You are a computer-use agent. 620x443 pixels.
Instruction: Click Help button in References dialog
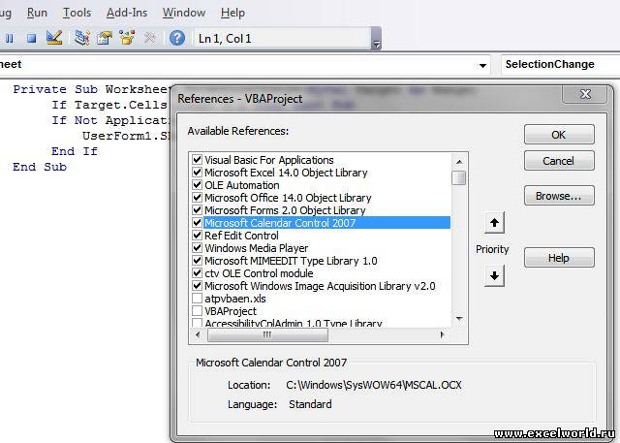click(559, 258)
